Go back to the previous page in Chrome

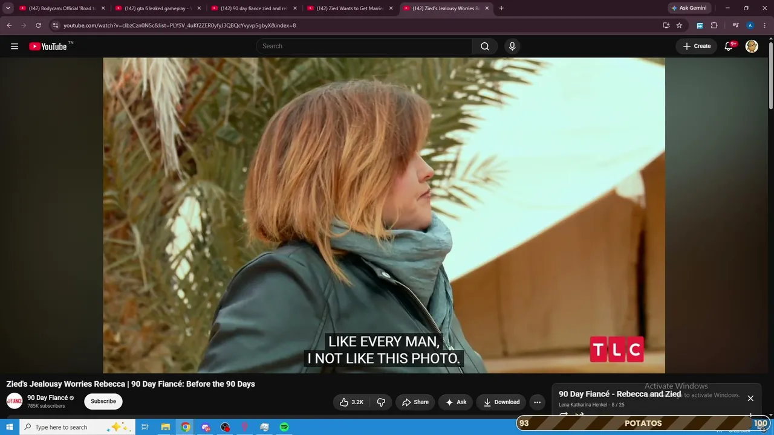point(9,25)
